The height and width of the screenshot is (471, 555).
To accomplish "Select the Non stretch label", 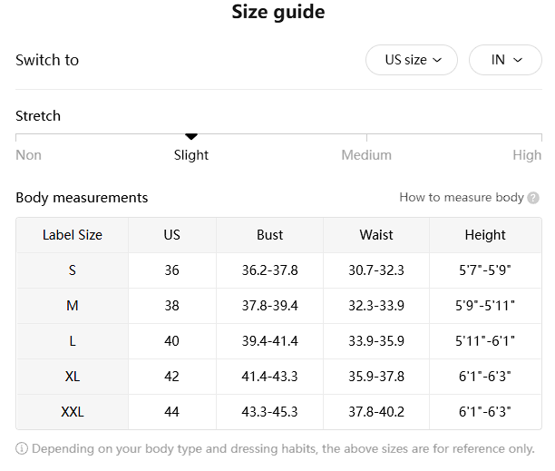I will click(x=29, y=155).
